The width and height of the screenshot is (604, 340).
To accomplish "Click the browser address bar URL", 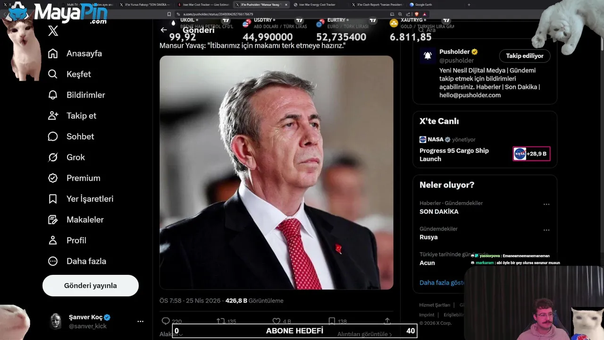I will click(x=218, y=14).
